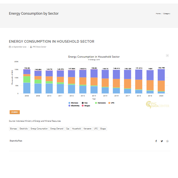Click the 2017 stacked bar
Viewport: 178px width, 178px height.
(x=128, y=82)
